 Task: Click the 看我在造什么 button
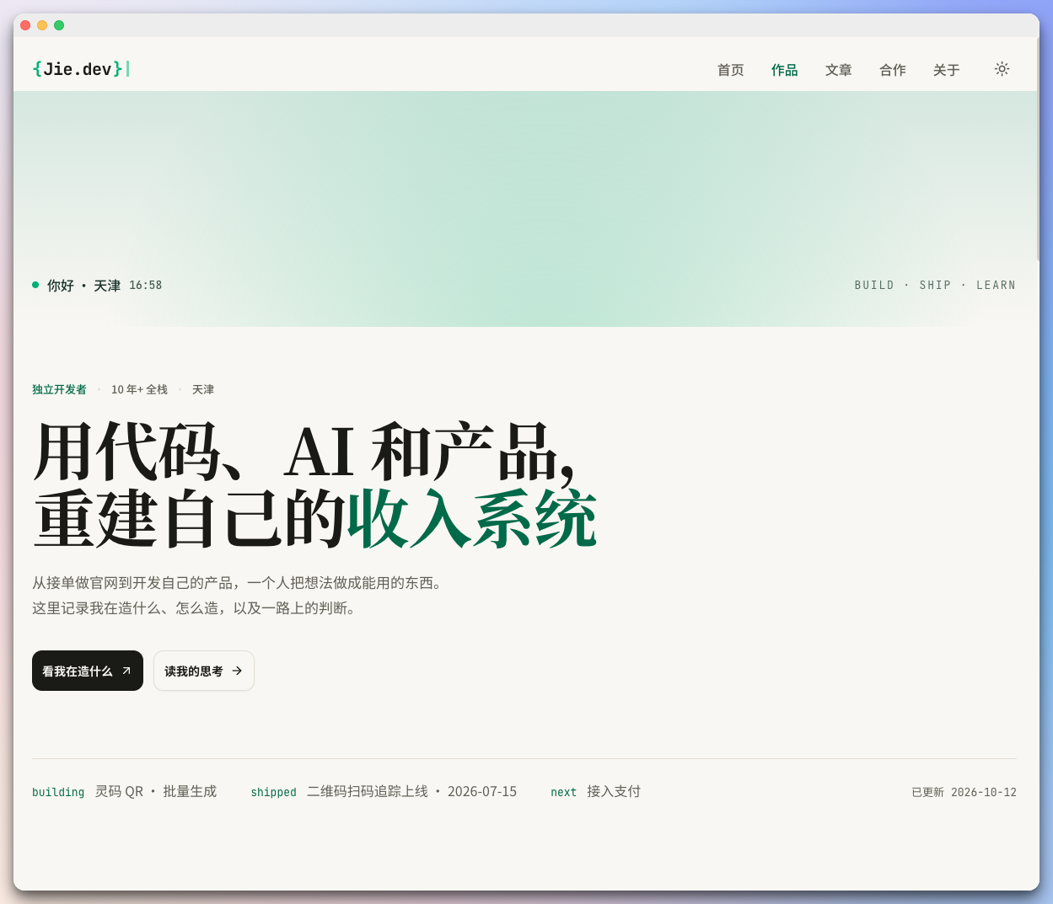pyautogui.click(x=88, y=671)
